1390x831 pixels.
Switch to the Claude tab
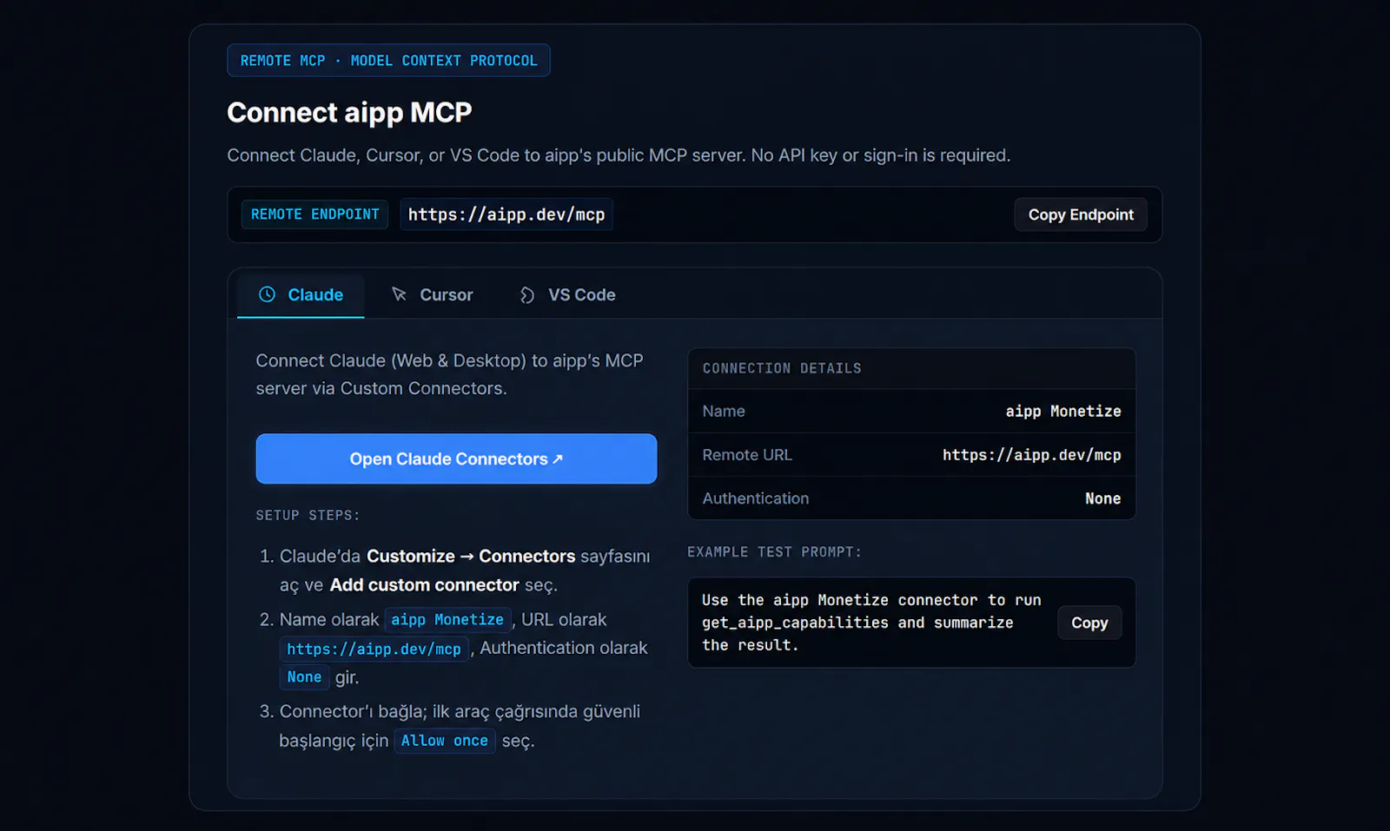[301, 295]
